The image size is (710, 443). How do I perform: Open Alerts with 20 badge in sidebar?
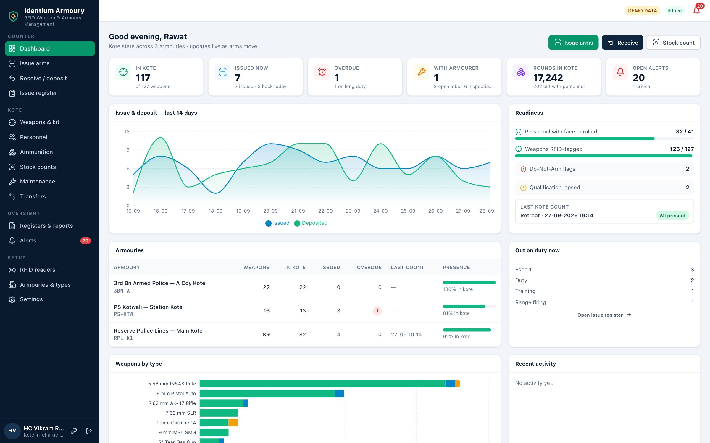click(x=50, y=241)
